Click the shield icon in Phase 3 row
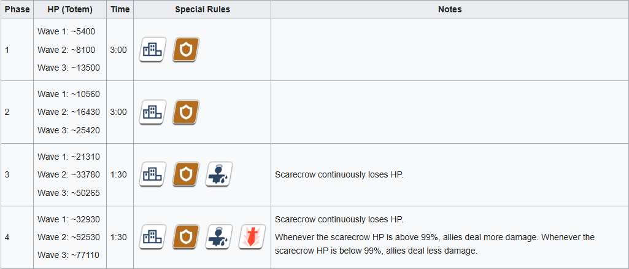 186,174
